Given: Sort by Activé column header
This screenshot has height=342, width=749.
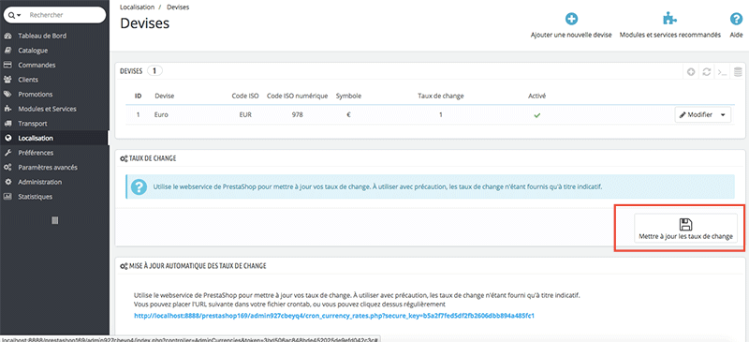Looking at the screenshot, I should [537, 96].
